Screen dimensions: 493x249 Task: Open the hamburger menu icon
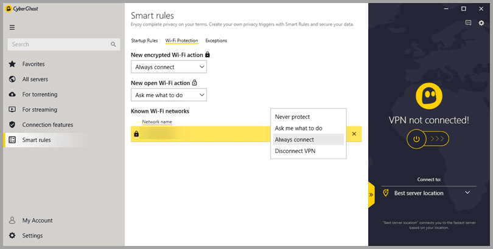point(12,27)
